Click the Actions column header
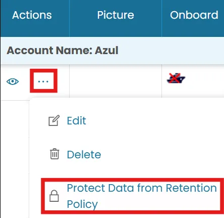The height and width of the screenshot is (218, 224). click(32, 15)
